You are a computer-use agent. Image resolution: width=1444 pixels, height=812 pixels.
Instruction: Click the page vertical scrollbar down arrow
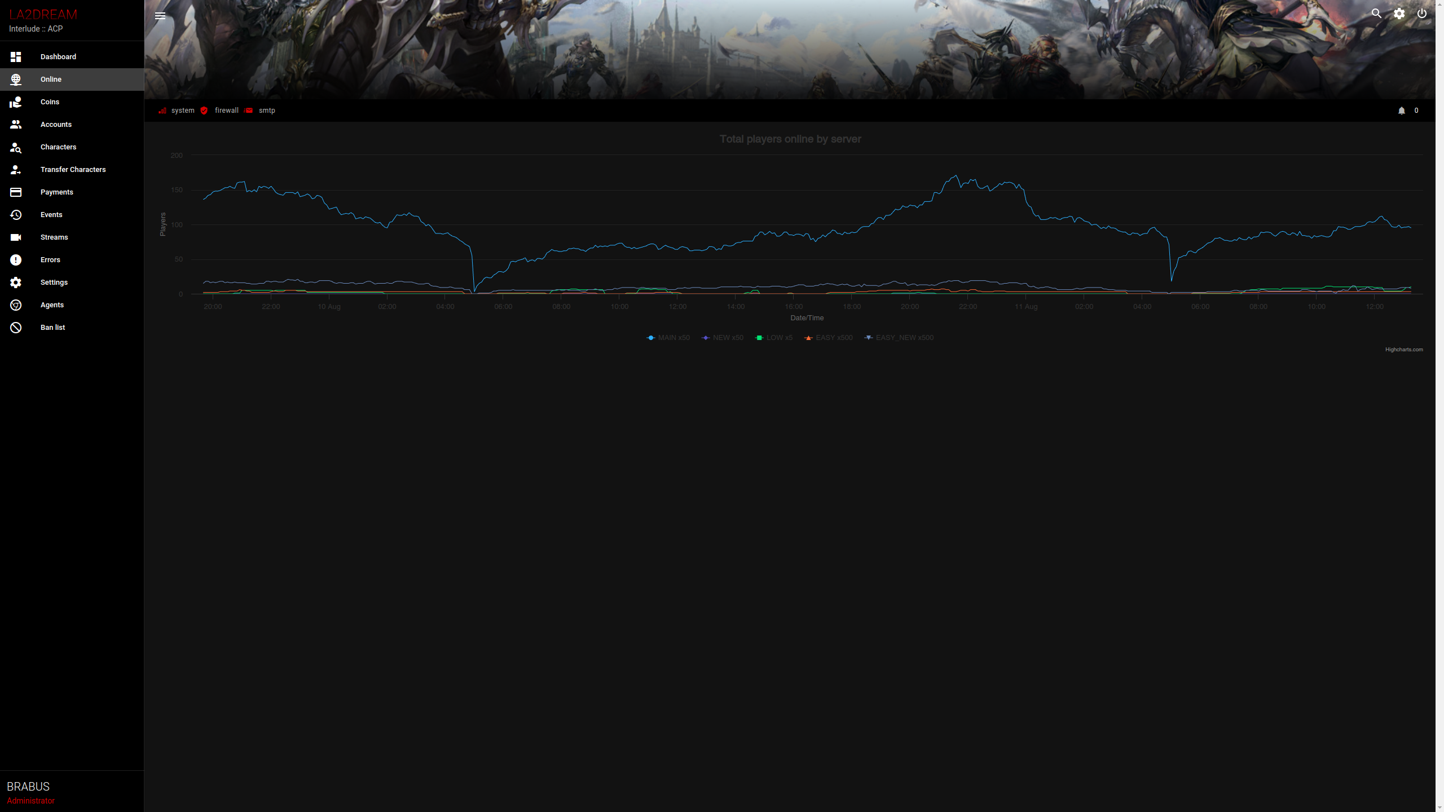tap(1439, 807)
